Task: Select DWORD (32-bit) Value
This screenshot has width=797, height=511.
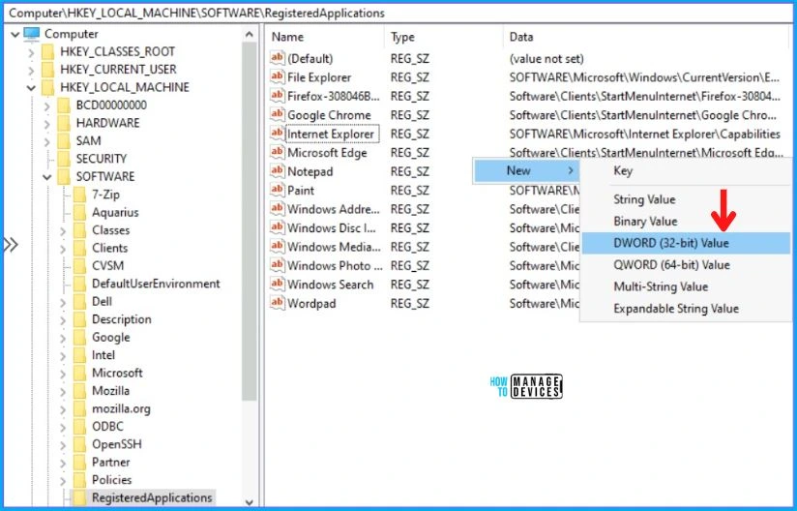Action: click(686, 243)
